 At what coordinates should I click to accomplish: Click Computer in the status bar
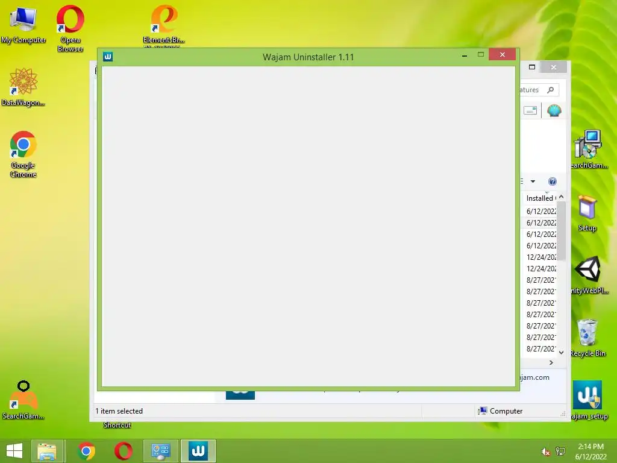[500, 411]
